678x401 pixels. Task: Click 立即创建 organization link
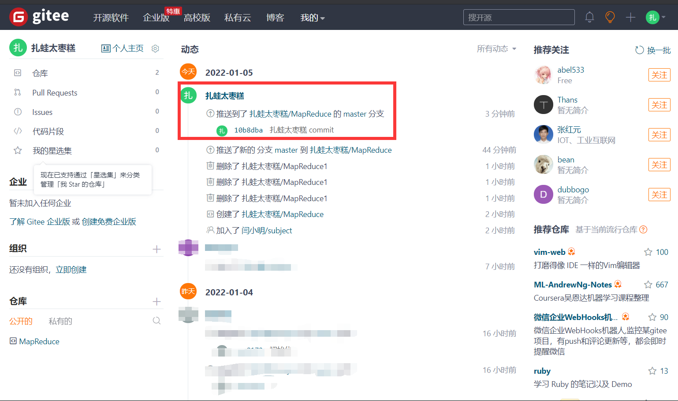pyautogui.click(x=71, y=269)
